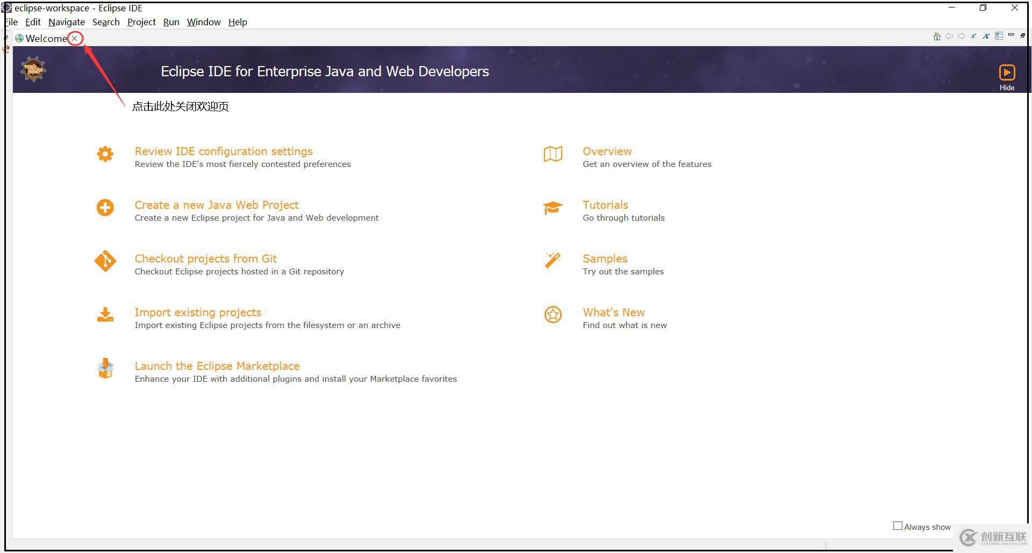This screenshot has height=553, width=1032.
Task: Open the Navigate menu
Action: point(67,22)
